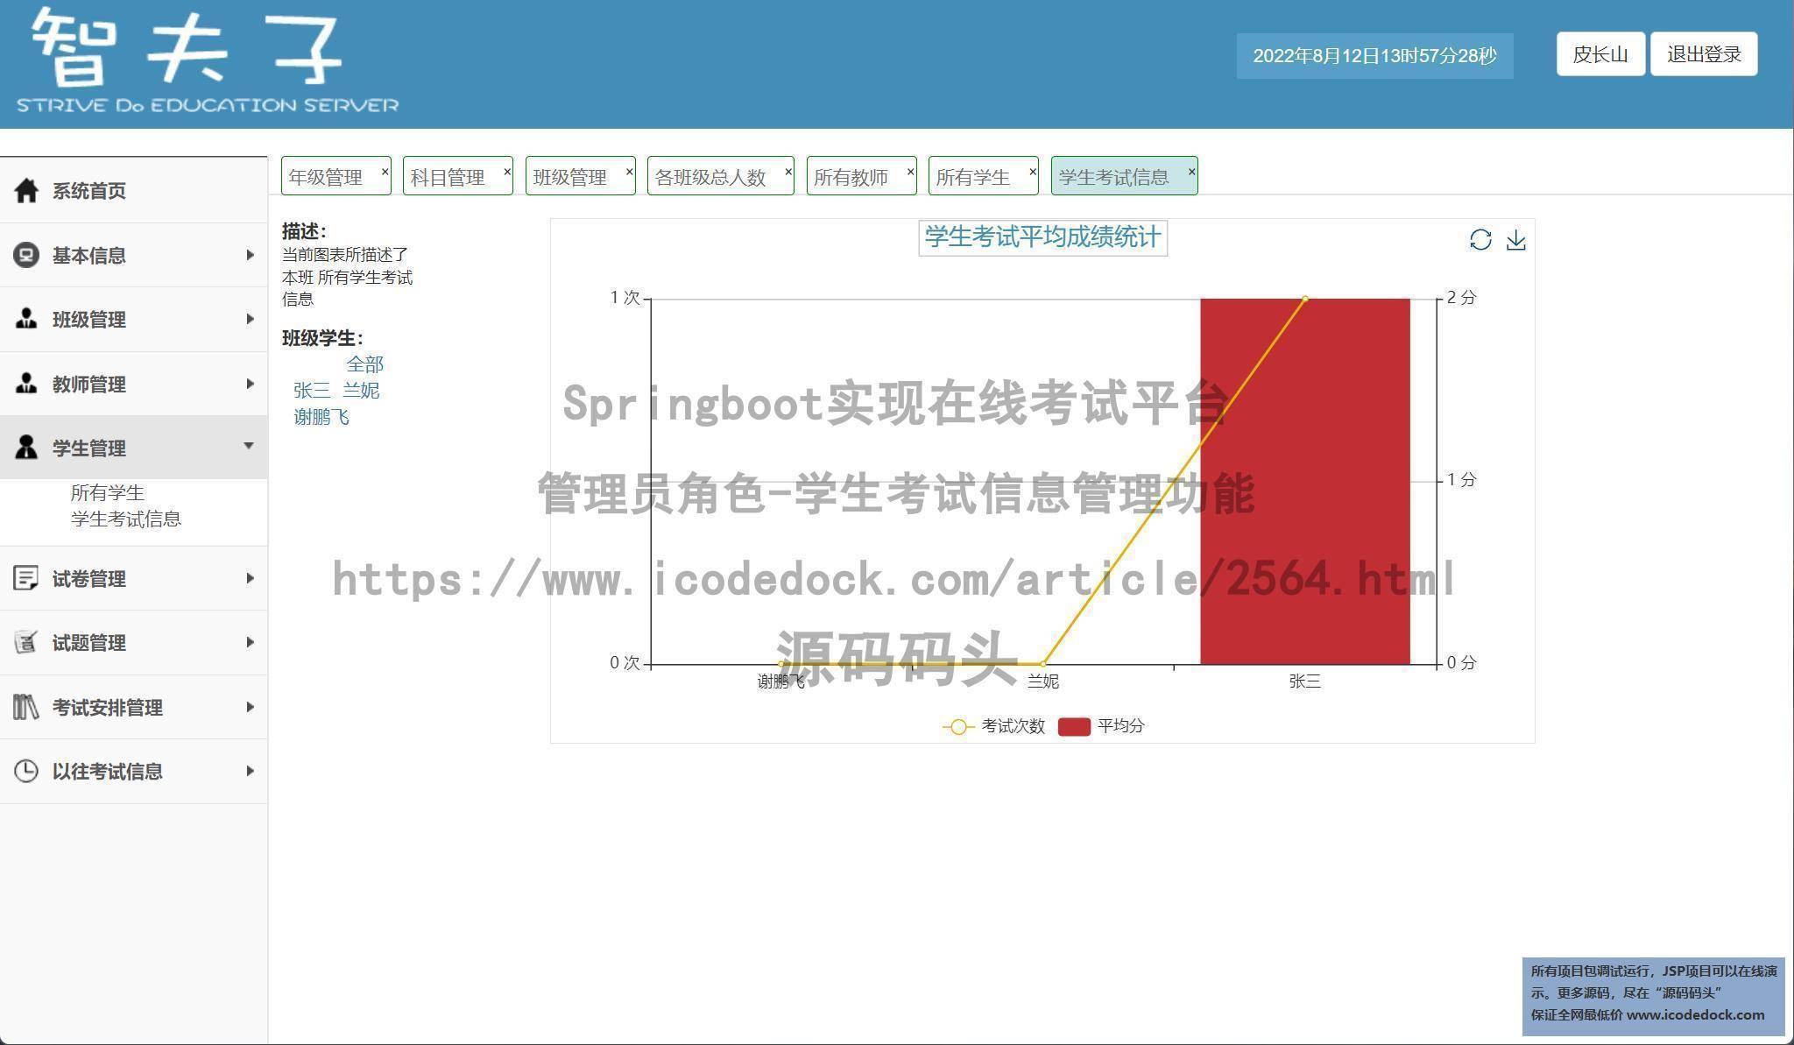Click the chart refresh/restore icon
1794x1045 pixels.
coord(1480,240)
